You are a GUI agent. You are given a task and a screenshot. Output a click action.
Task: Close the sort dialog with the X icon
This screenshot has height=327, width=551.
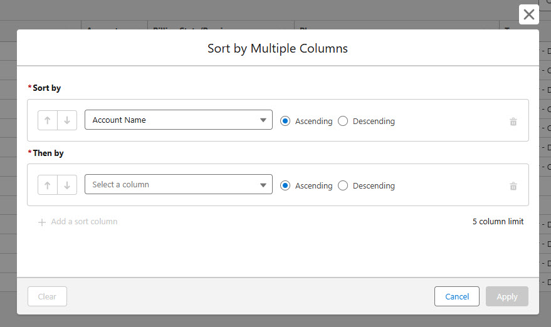pyautogui.click(x=529, y=15)
